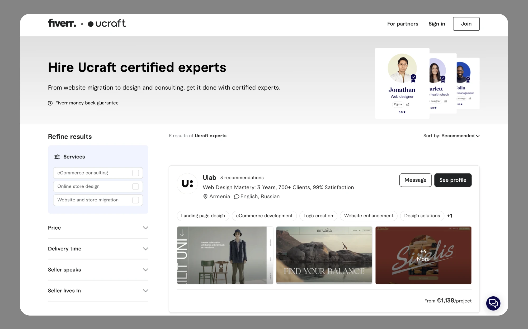Select the Web Design Mastery headline

coord(278,187)
